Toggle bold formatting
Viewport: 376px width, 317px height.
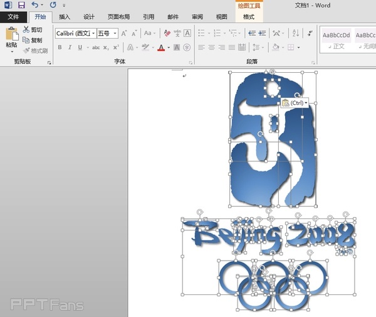pos(60,47)
